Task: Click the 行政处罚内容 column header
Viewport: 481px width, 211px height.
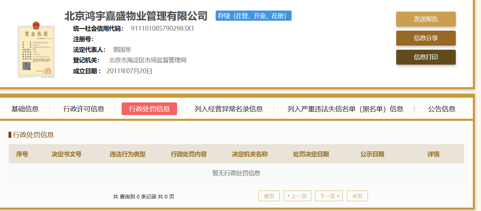Action: [189, 154]
